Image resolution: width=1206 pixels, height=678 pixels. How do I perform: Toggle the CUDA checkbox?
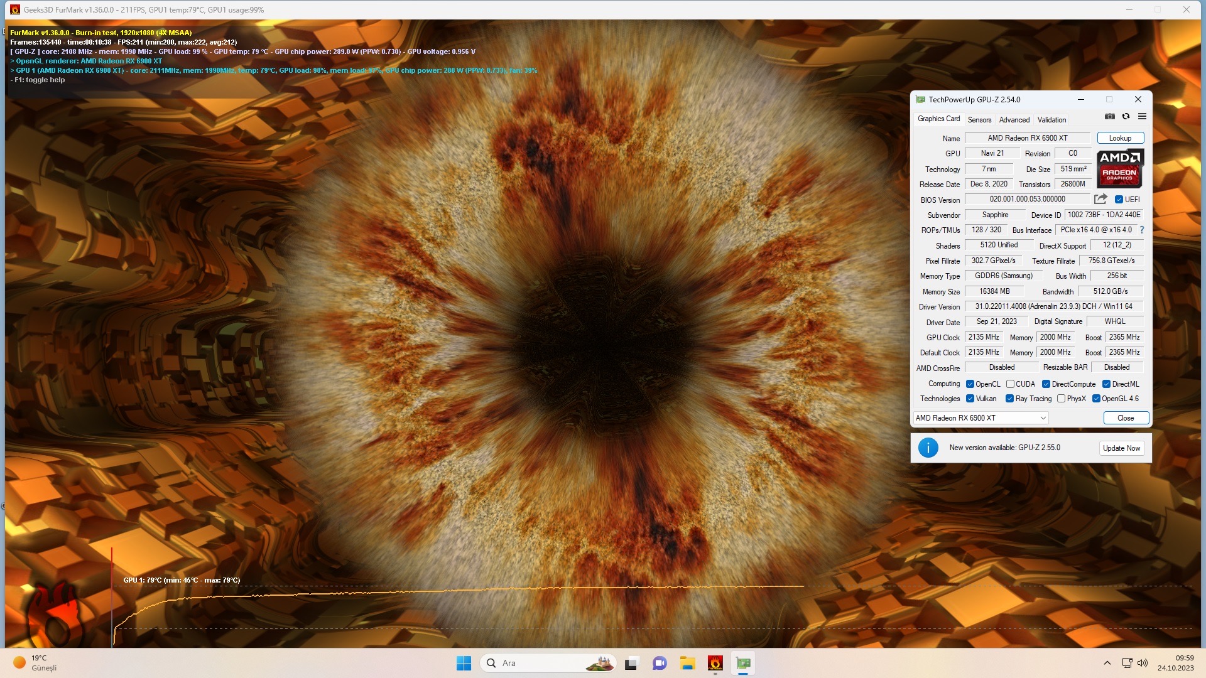[x=1010, y=384]
